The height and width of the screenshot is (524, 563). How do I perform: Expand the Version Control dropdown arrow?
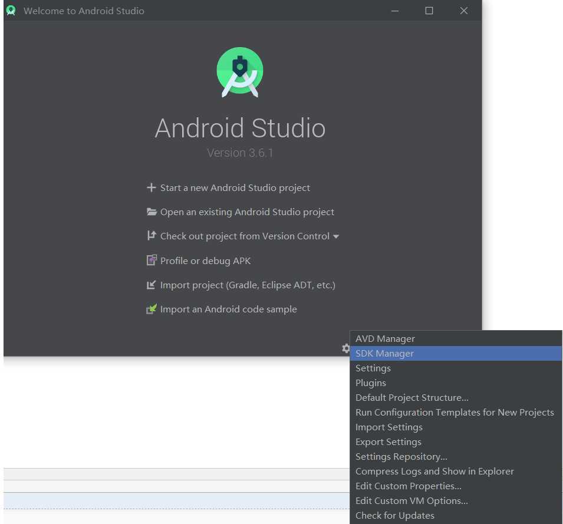pos(336,236)
